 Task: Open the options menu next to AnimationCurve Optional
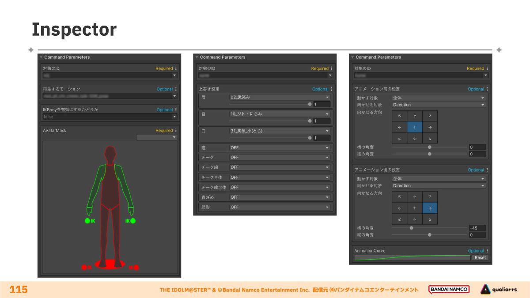coord(488,251)
